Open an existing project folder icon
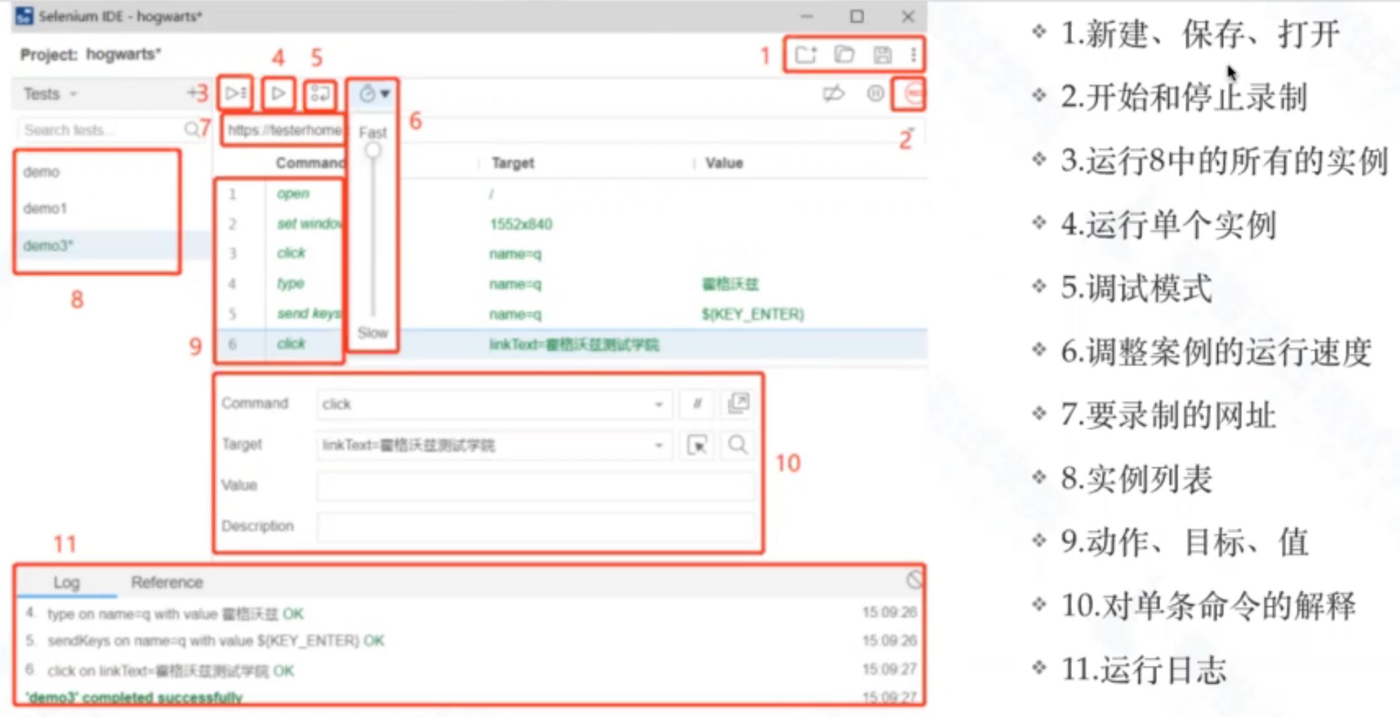Image resolution: width=1400 pixels, height=717 pixels. coord(844,55)
